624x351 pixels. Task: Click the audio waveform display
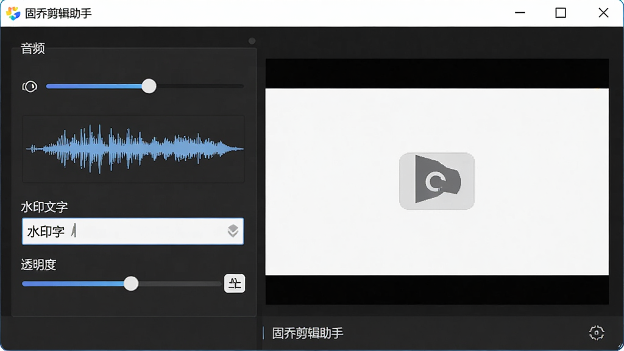(133, 149)
